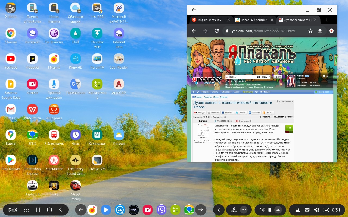Expand the Общение menu
This screenshot has width=348, height=217.
point(227,92)
